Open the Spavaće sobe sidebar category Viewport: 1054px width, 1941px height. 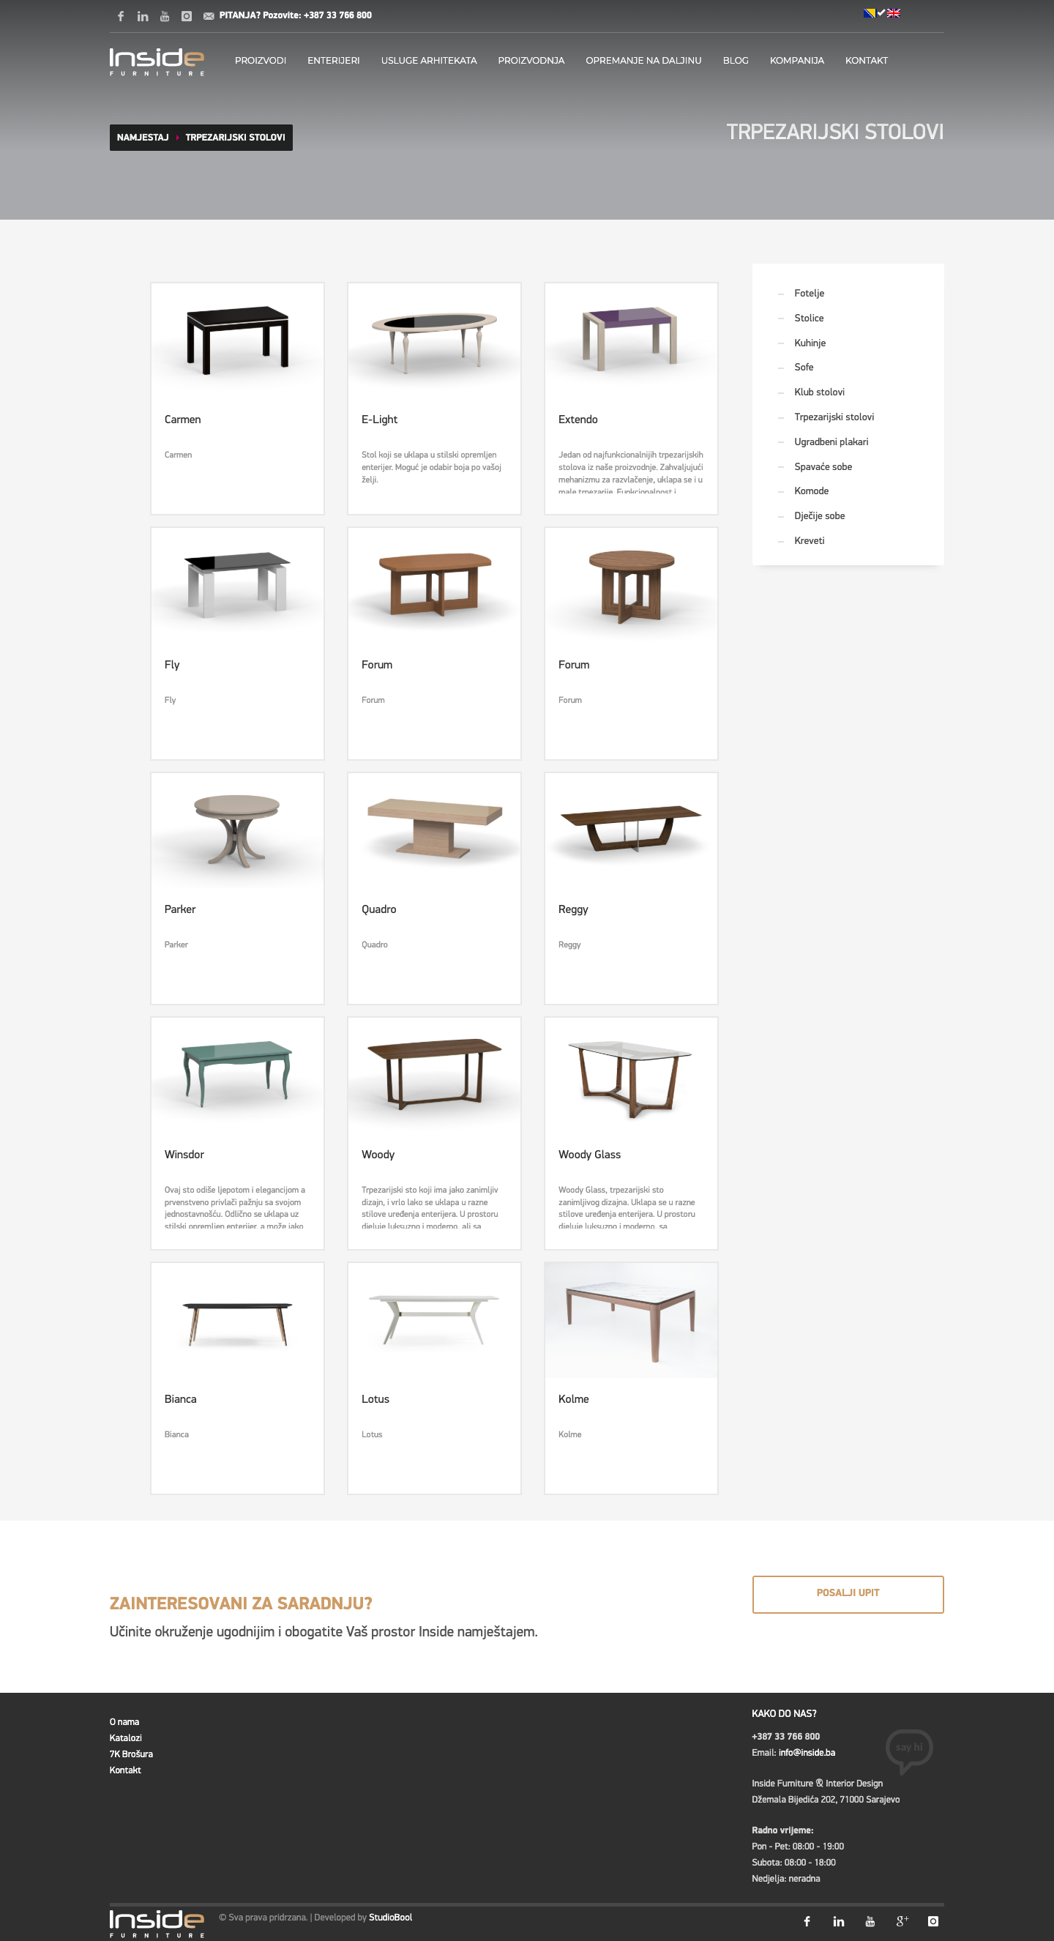823,466
